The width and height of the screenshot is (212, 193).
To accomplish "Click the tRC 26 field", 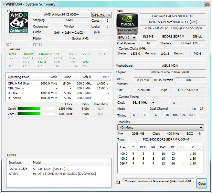I will [184, 115].
